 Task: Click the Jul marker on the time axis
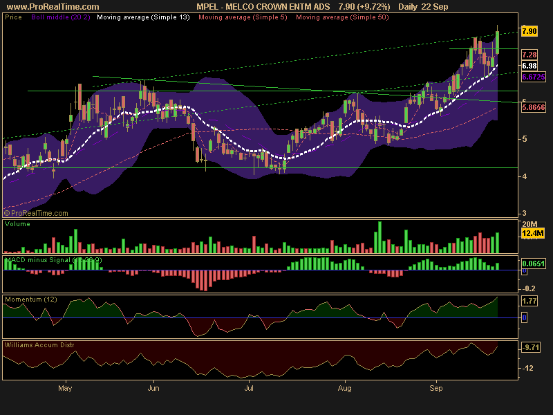point(249,388)
